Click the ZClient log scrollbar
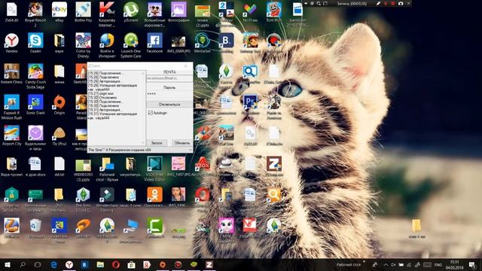The height and width of the screenshot is (271, 482). coord(143,108)
